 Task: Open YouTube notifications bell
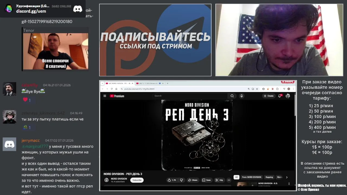point(280,96)
